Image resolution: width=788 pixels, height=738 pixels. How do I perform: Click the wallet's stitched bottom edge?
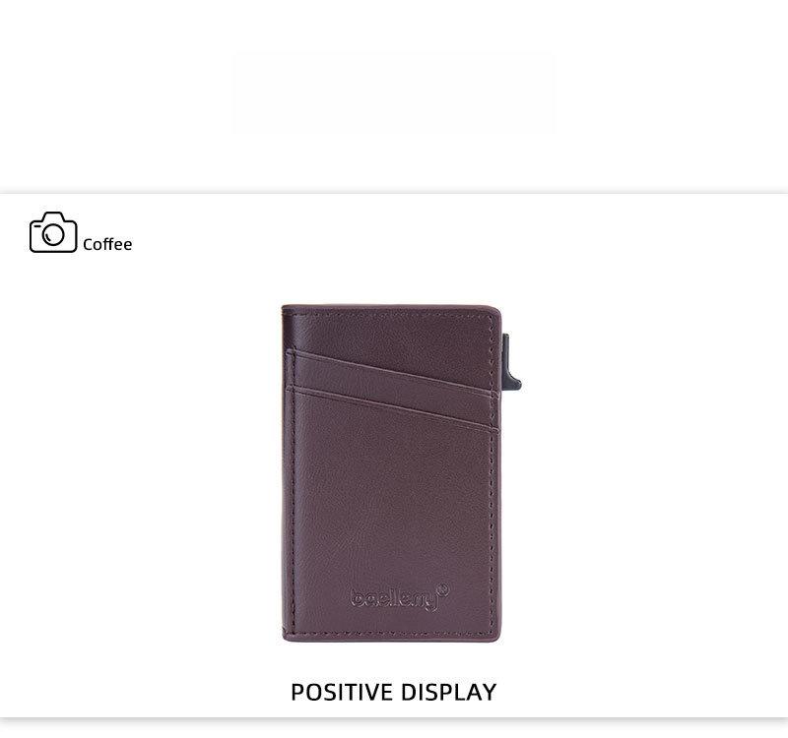(391, 635)
